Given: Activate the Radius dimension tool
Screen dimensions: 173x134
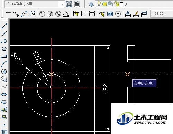Looking at the screenshot, I should pyautogui.click(x=42, y=14).
